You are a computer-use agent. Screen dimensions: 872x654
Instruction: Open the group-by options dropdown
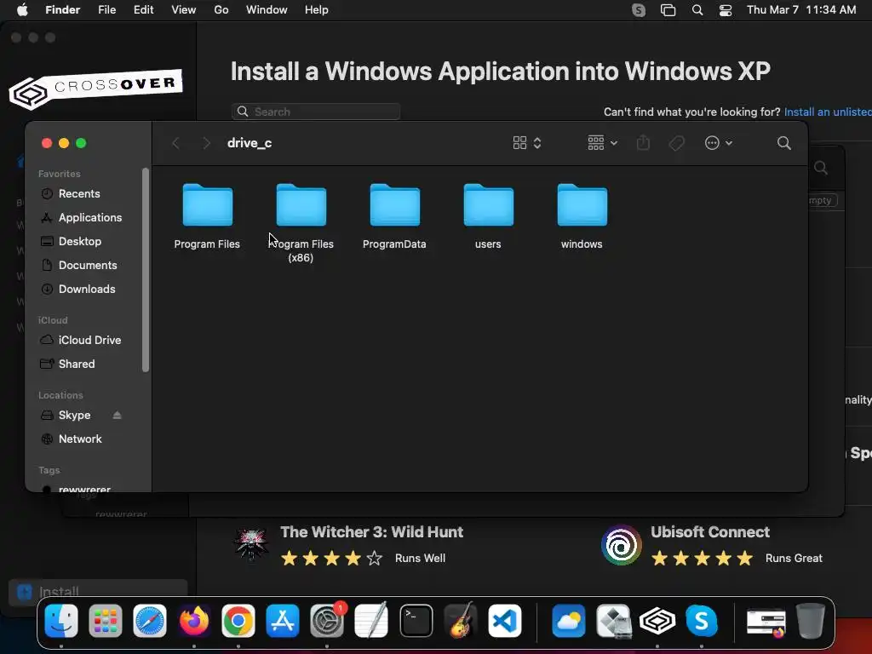tap(602, 143)
